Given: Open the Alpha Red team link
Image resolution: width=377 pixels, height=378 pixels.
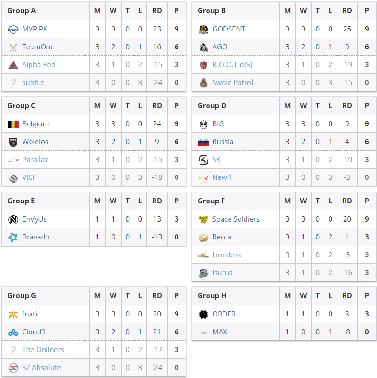Looking at the screenshot, I should [x=38, y=65].
